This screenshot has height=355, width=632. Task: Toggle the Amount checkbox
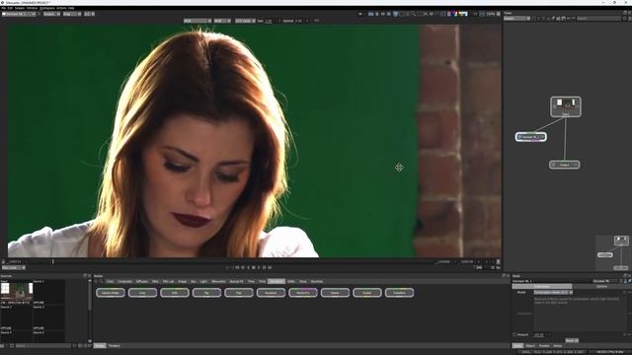(514, 334)
